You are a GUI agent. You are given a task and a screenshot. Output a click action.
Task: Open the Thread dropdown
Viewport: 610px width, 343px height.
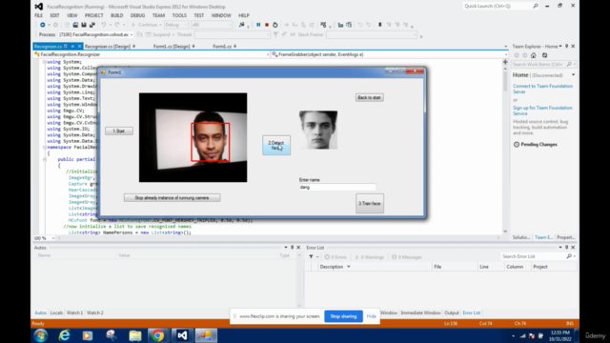(x=268, y=34)
